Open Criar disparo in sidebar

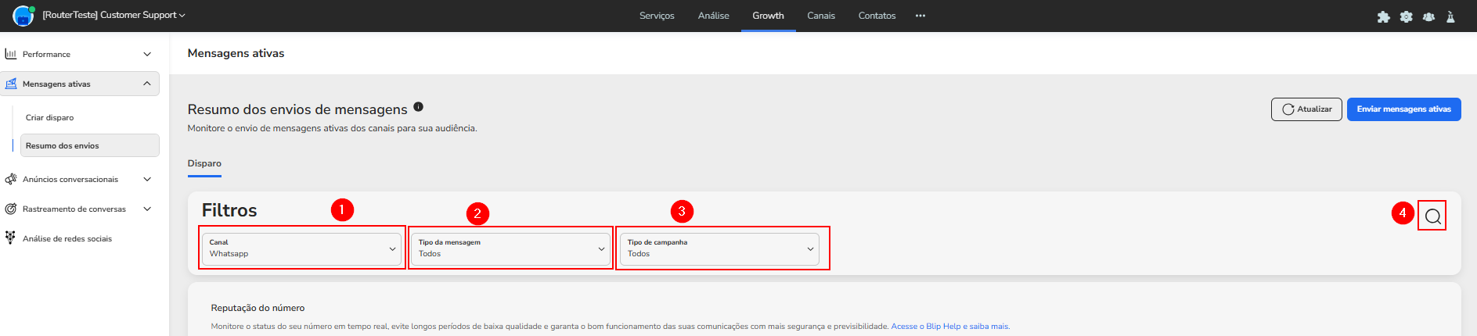coord(49,117)
